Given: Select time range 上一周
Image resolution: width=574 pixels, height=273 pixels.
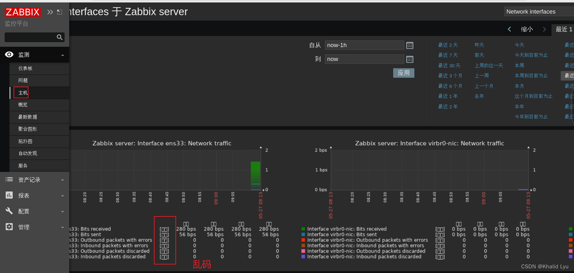Looking at the screenshot, I should click(482, 76).
